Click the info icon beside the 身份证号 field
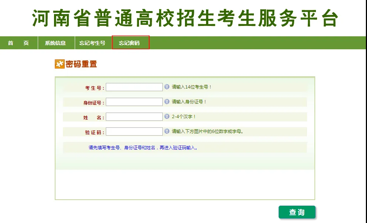The image size is (367, 223). click(167, 102)
